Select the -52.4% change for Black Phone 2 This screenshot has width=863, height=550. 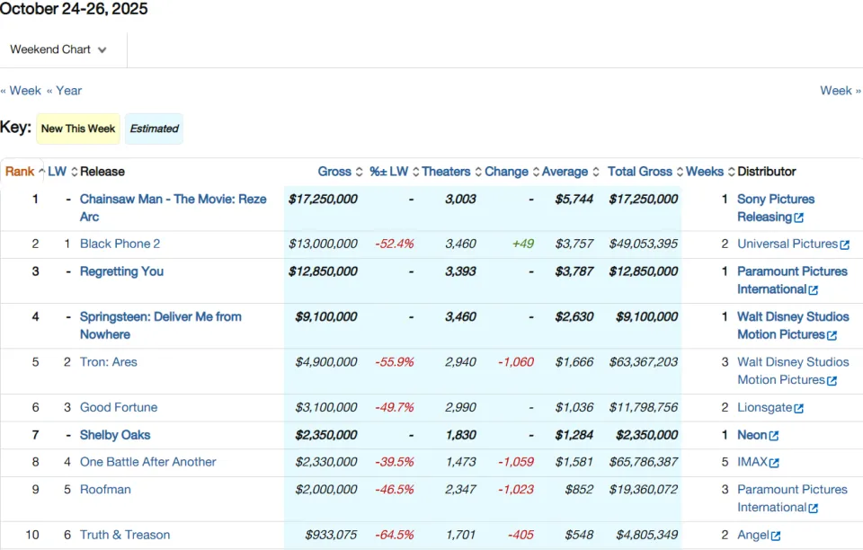[395, 244]
